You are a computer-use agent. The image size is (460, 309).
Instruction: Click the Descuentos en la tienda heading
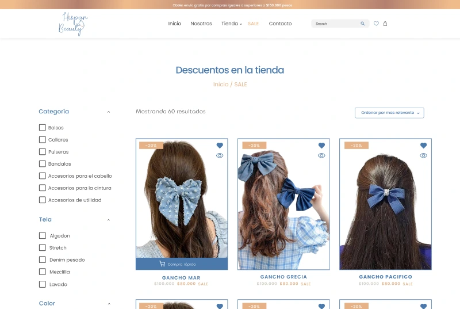[x=229, y=70]
